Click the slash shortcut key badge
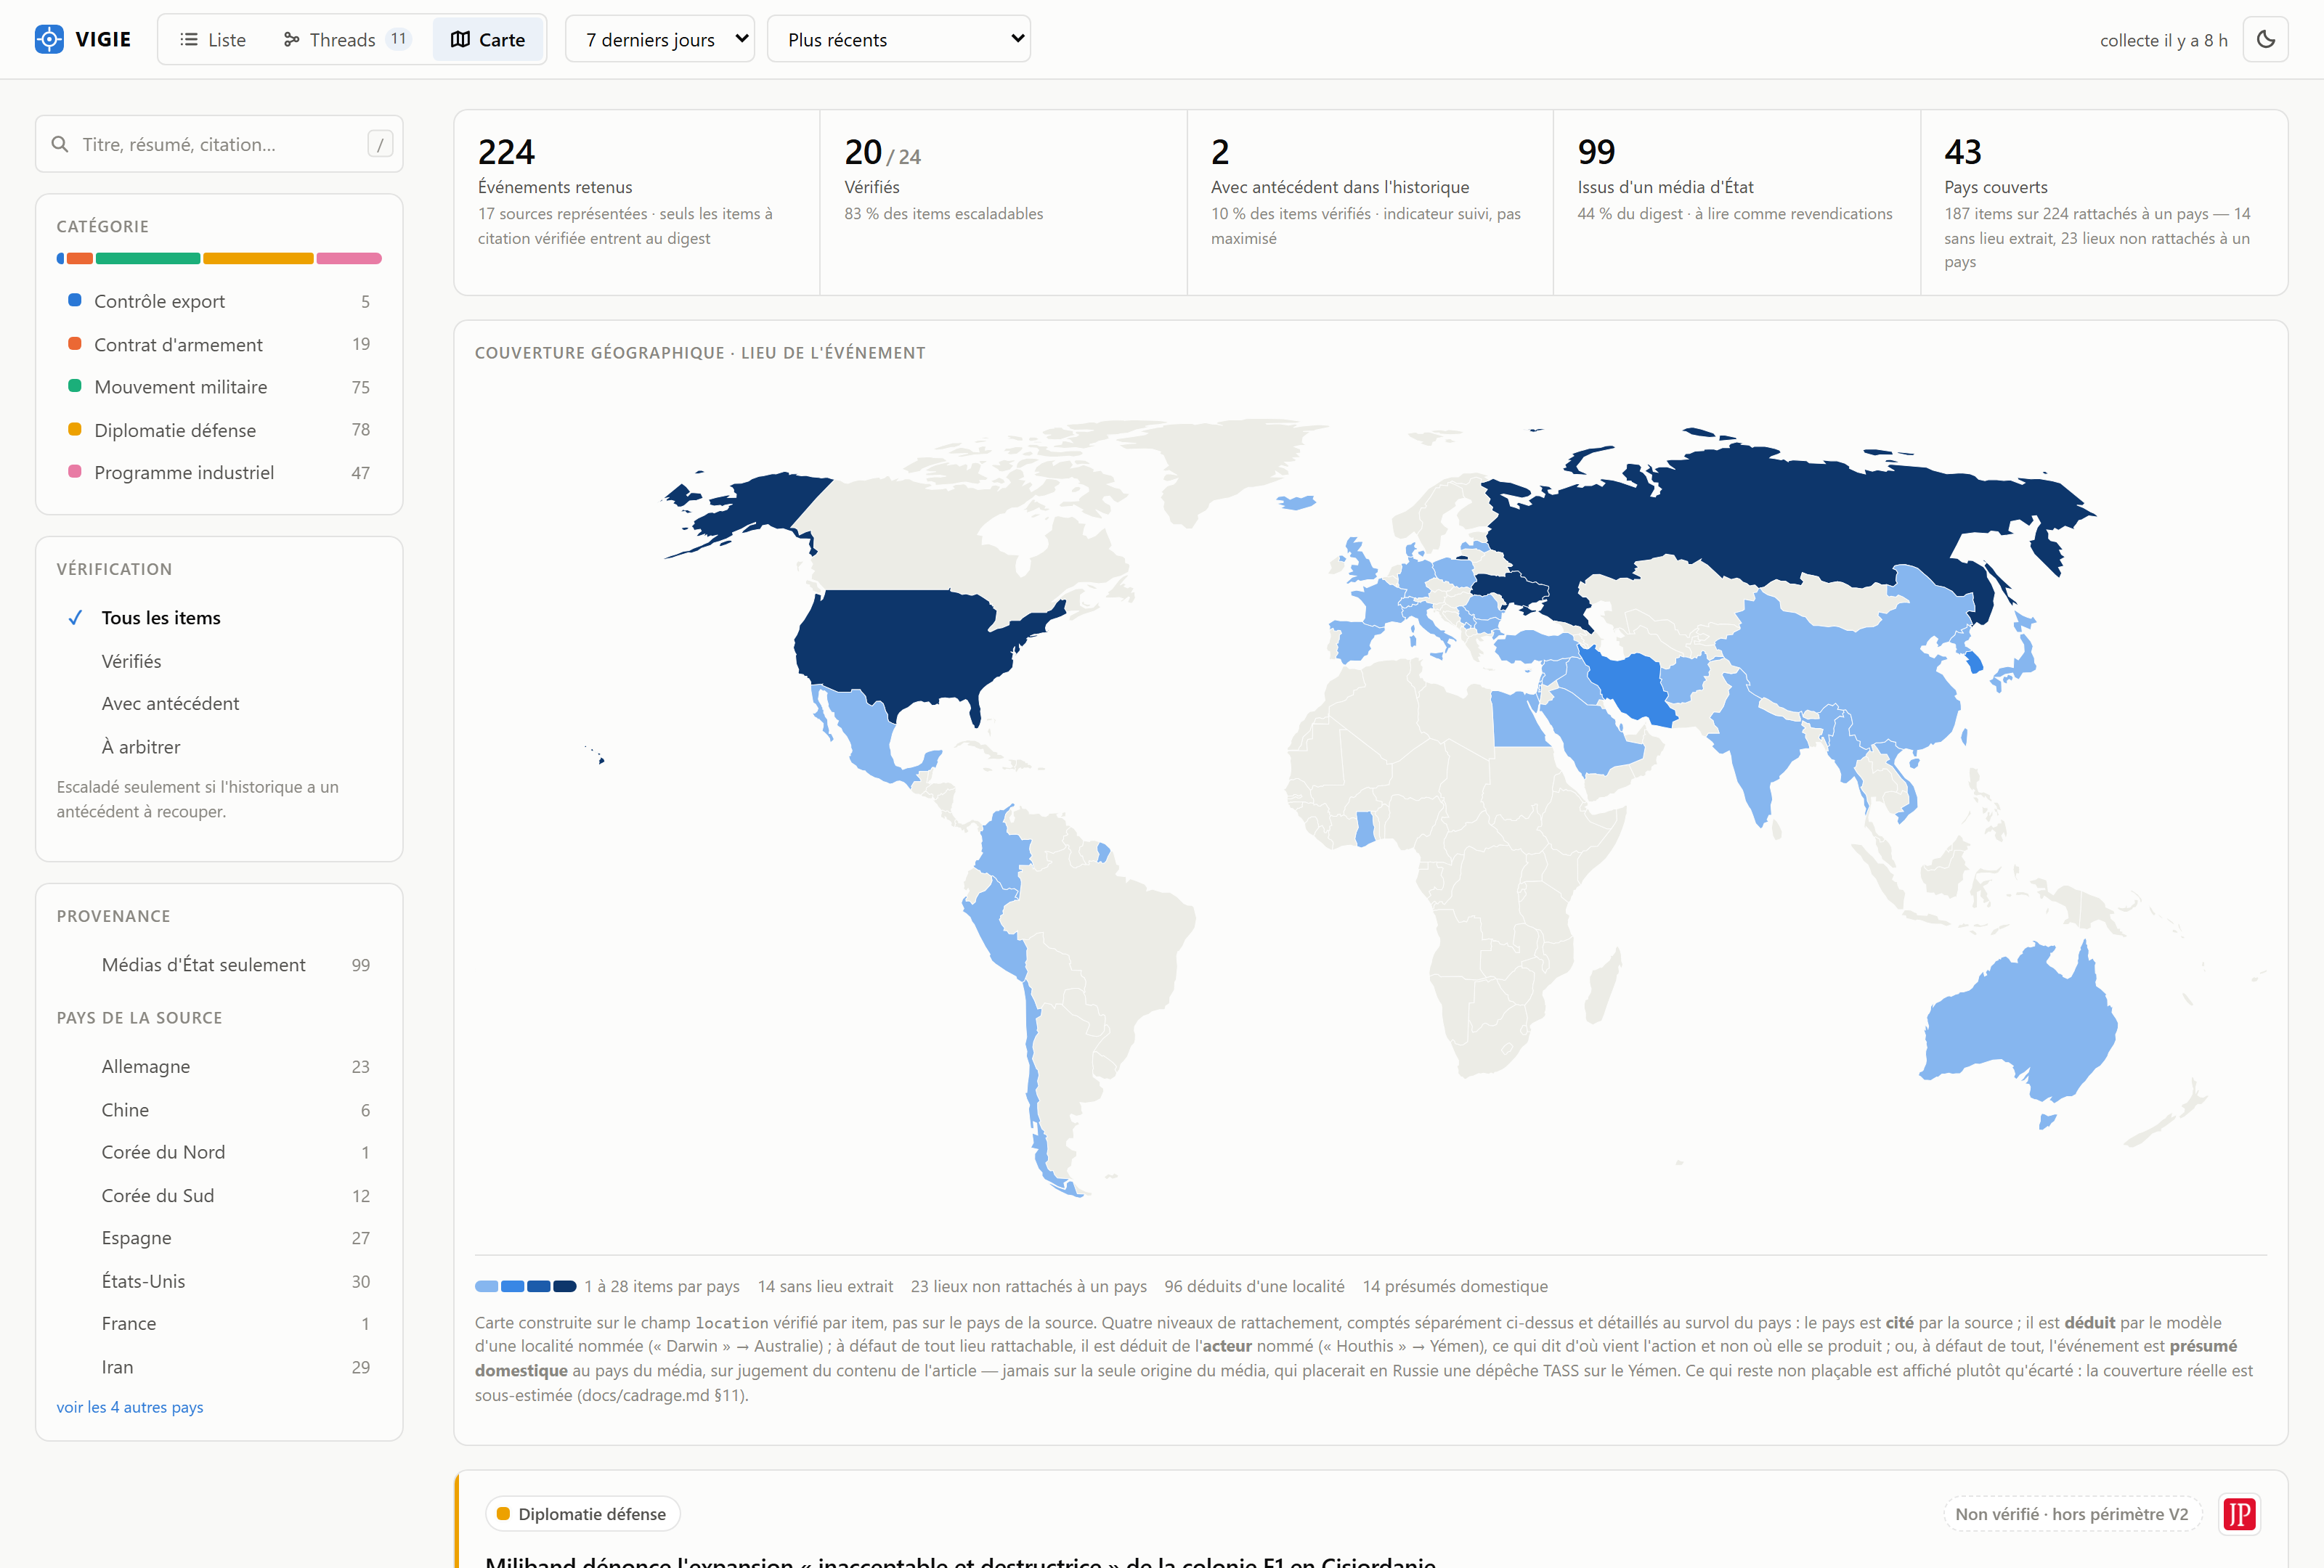The image size is (2324, 1568). (x=380, y=144)
